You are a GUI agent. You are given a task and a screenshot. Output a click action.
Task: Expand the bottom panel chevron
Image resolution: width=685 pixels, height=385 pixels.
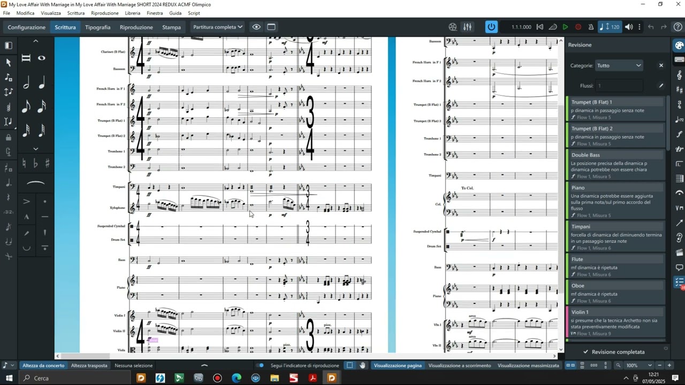coord(204,366)
